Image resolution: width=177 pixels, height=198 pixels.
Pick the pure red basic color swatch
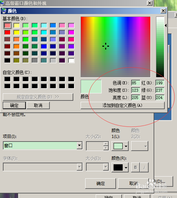(x=7, y=32)
